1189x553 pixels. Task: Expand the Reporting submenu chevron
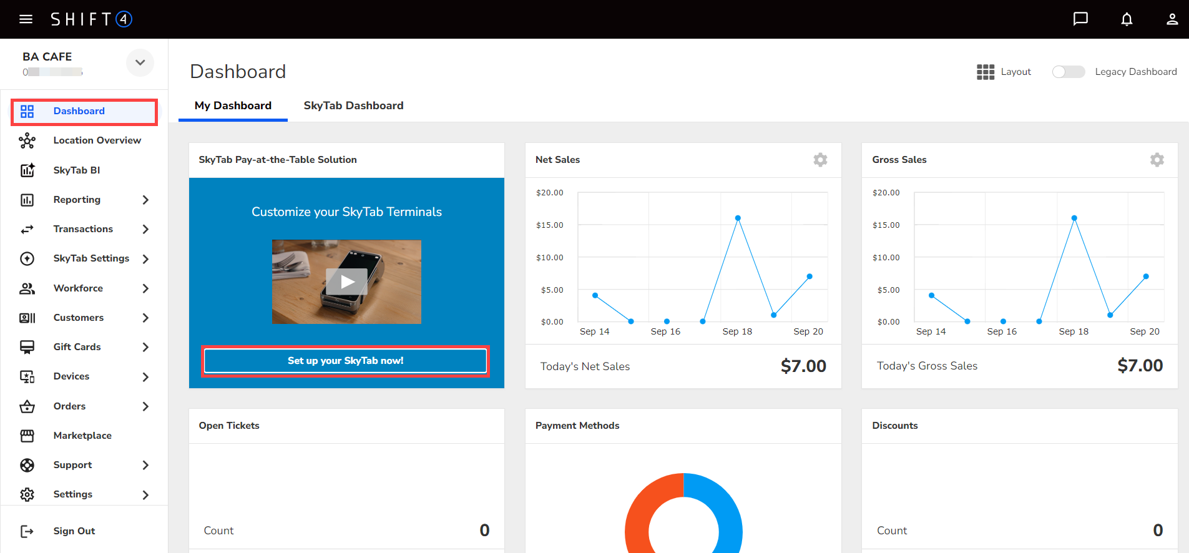click(x=145, y=200)
